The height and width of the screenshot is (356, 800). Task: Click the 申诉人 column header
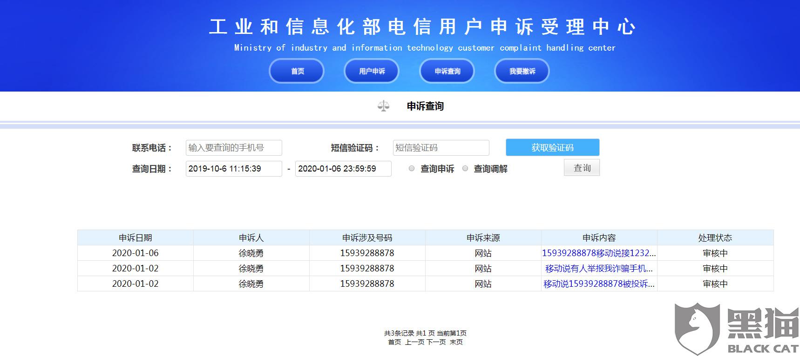(x=251, y=238)
